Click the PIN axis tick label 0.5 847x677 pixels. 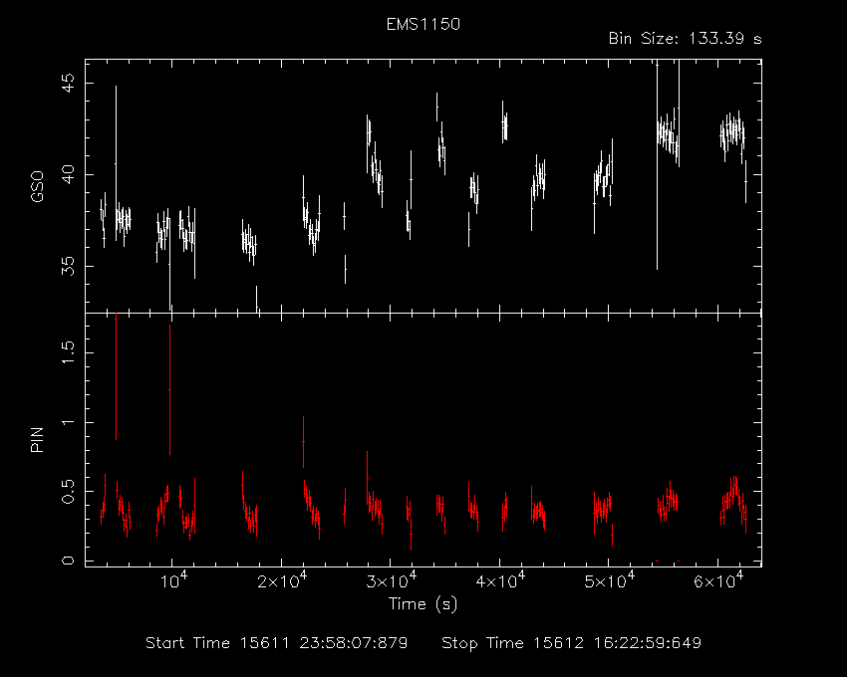[x=68, y=492]
